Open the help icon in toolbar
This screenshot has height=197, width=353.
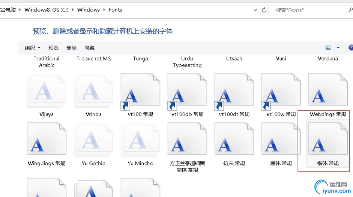click(350, 47)
